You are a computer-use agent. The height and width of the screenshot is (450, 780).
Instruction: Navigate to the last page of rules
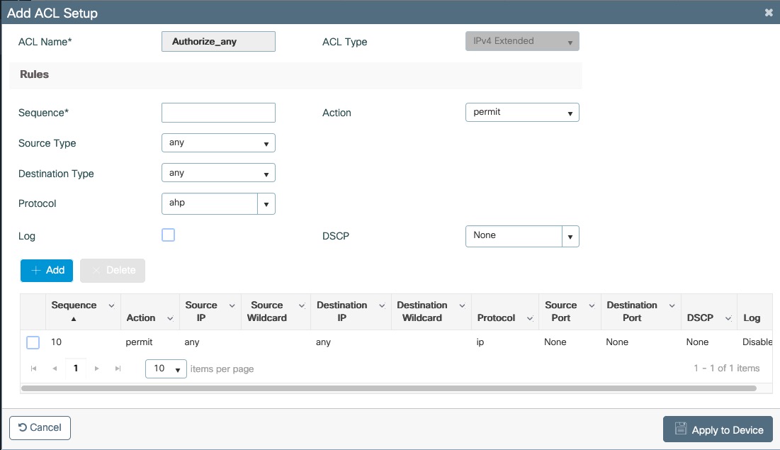[117, 368]
